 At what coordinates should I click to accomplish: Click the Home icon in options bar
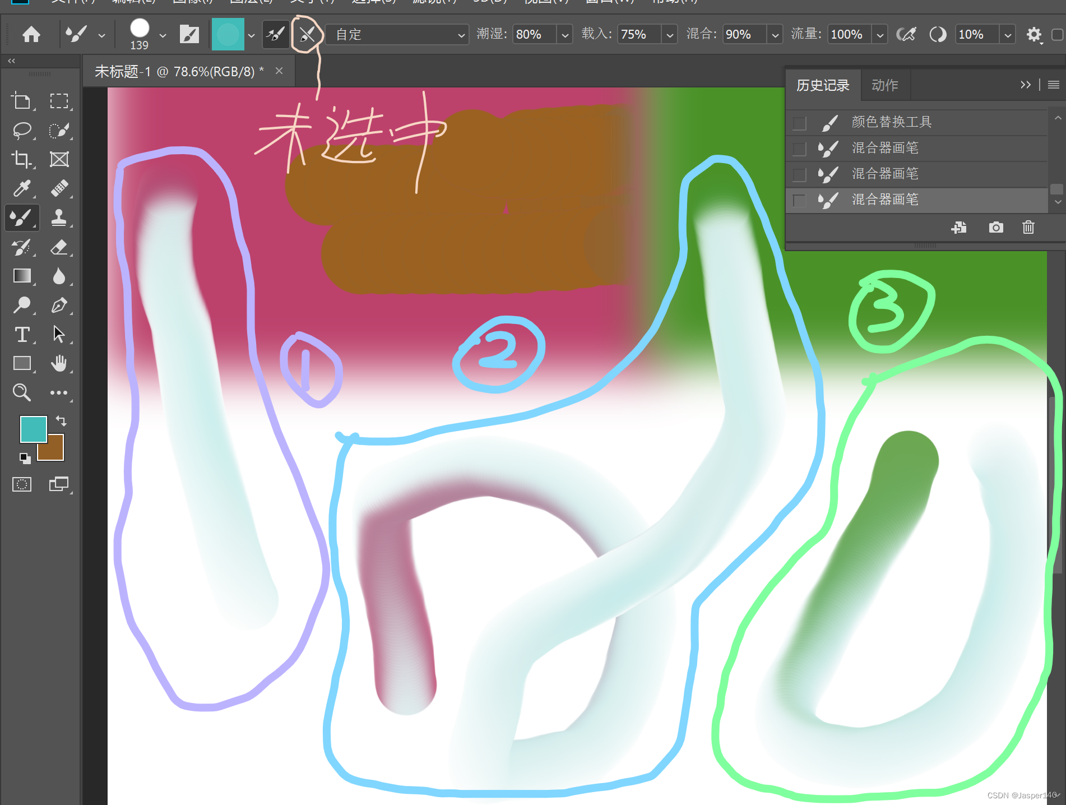tap(31, 35)
